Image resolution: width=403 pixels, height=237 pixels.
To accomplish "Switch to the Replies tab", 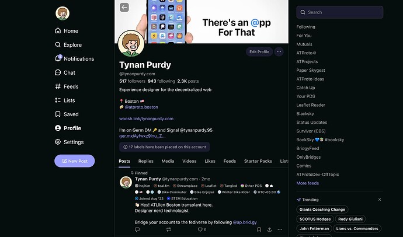I will [146, 161].
